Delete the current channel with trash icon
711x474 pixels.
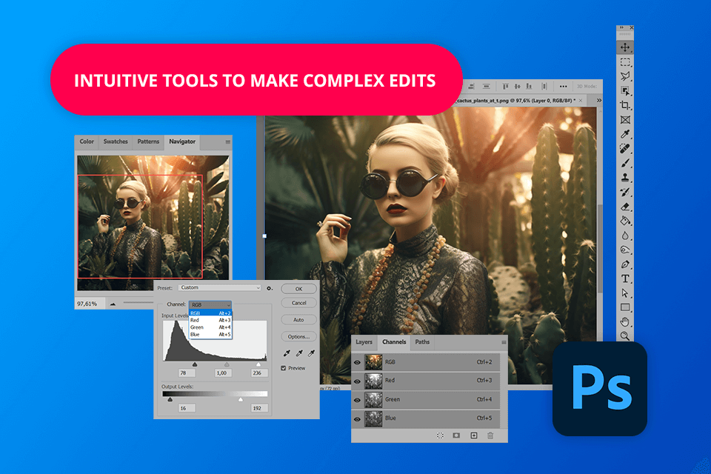click(490, 435)
